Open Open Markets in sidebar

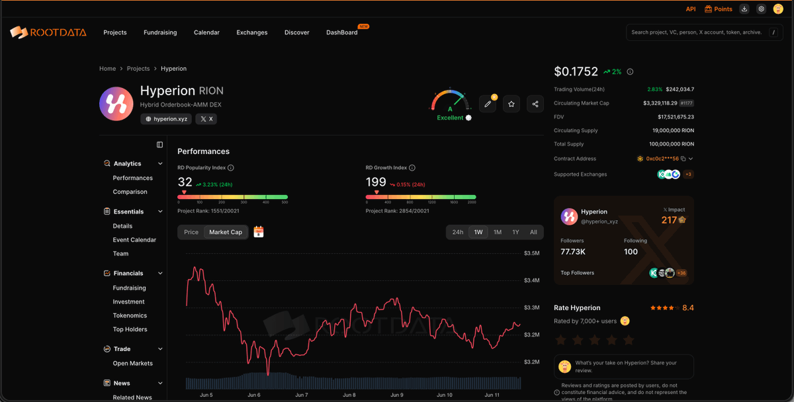pos(133,364)
